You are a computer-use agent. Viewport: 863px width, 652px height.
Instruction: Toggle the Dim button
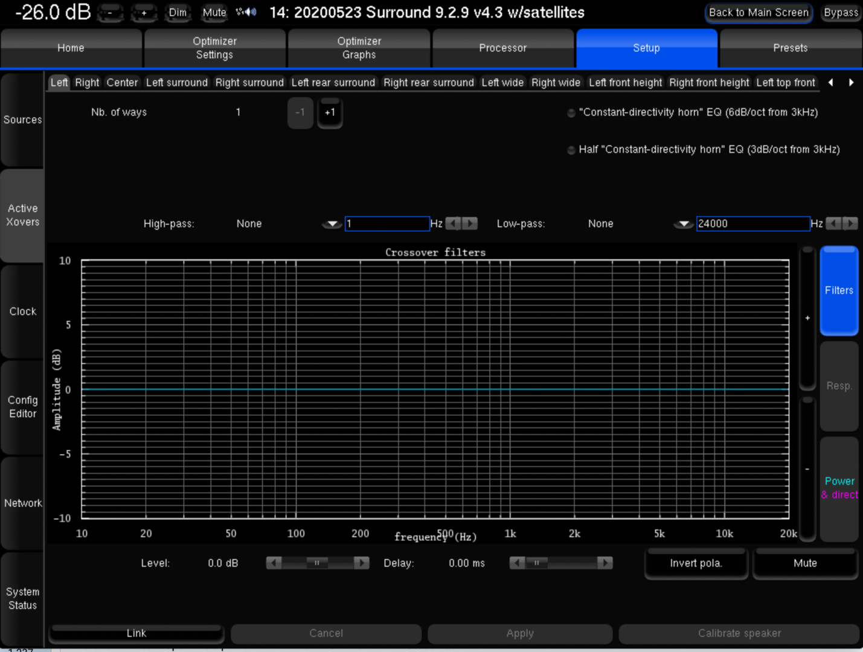[178, 13]
